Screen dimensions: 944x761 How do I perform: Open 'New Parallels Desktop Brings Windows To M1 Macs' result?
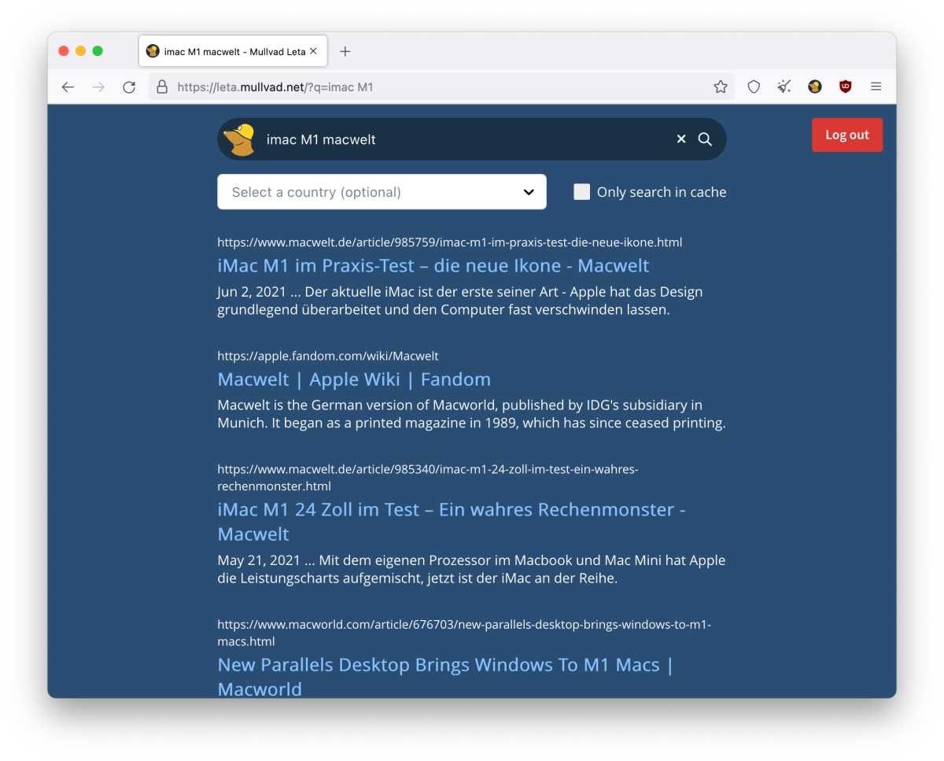pos(446,677)
